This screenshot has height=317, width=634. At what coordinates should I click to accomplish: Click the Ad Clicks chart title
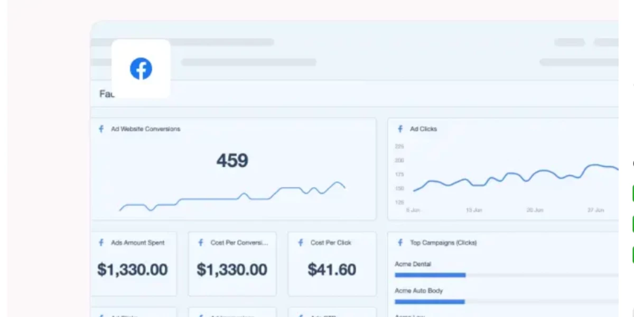(x=423, y=129)
